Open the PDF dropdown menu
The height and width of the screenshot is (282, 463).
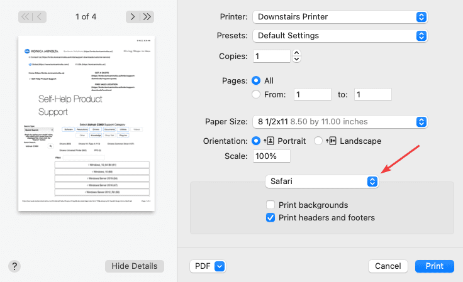[x=207, y=266]
